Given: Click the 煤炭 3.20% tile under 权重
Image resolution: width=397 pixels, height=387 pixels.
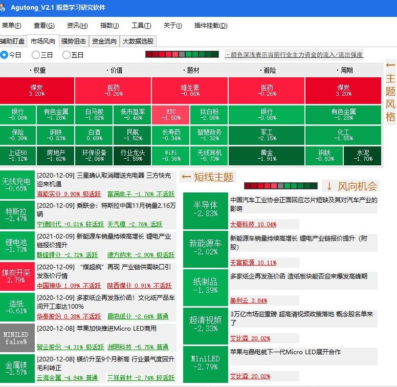Looking at the screenshot, I should tap(37, 91).
